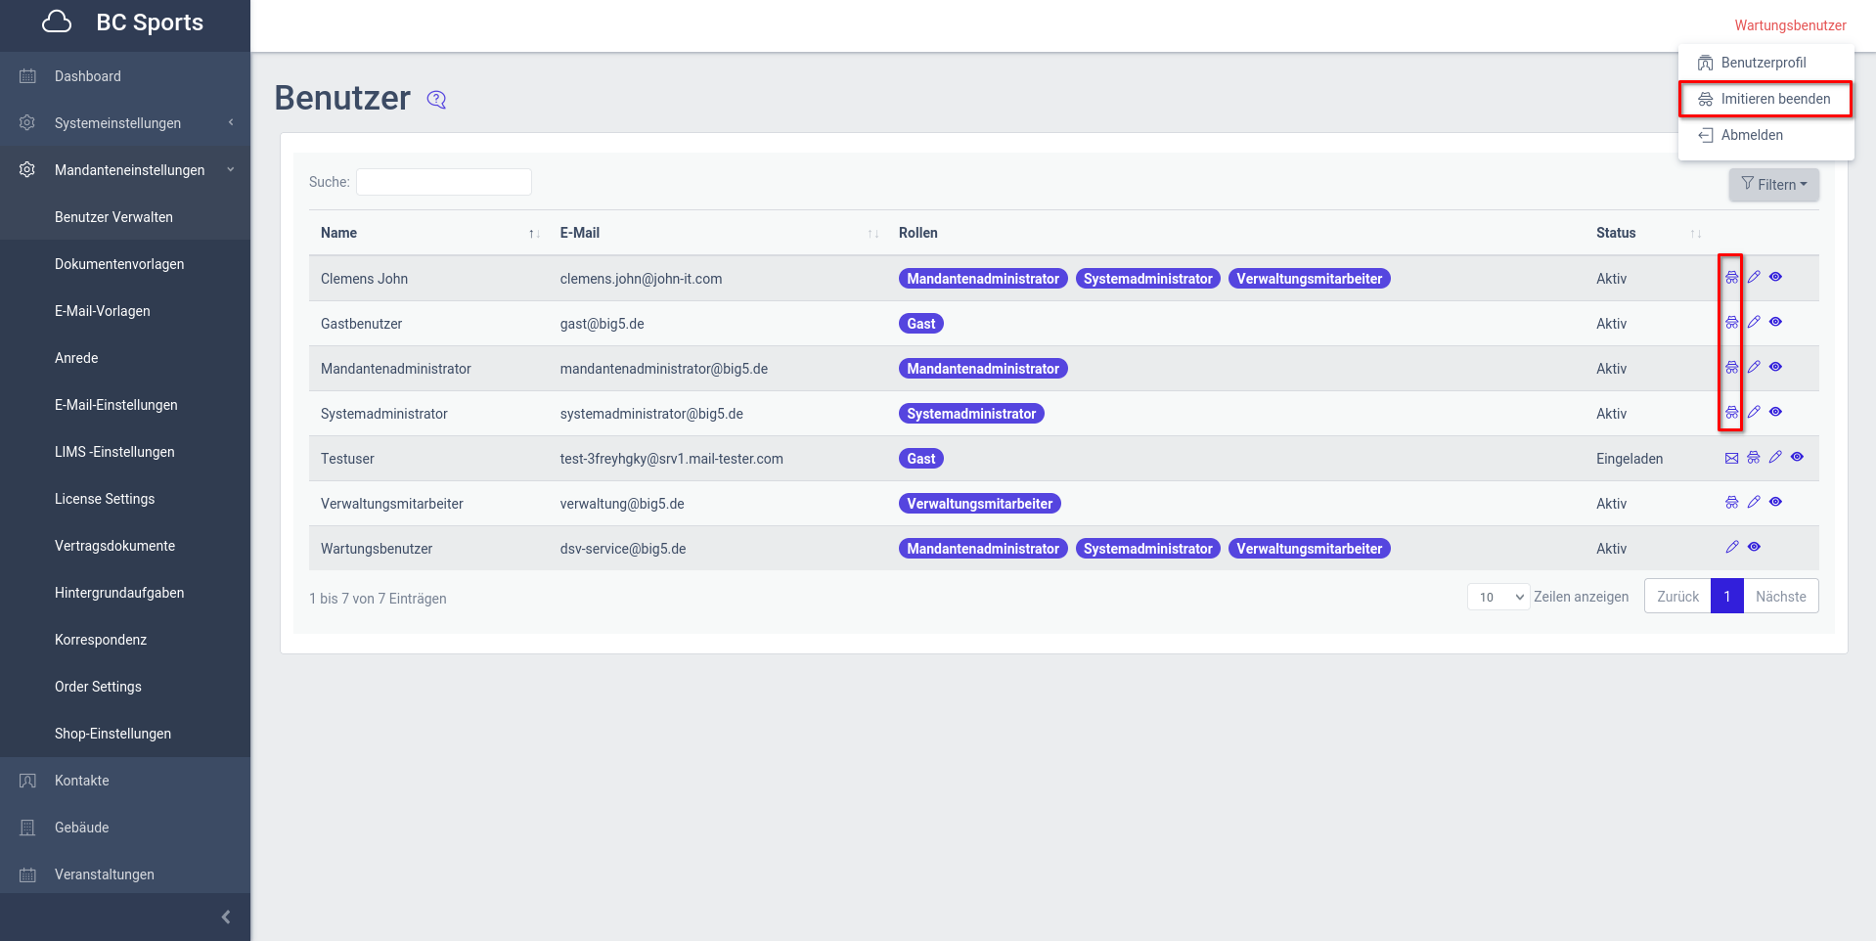Click help icon next to Benutzer heading

[436, 100]
